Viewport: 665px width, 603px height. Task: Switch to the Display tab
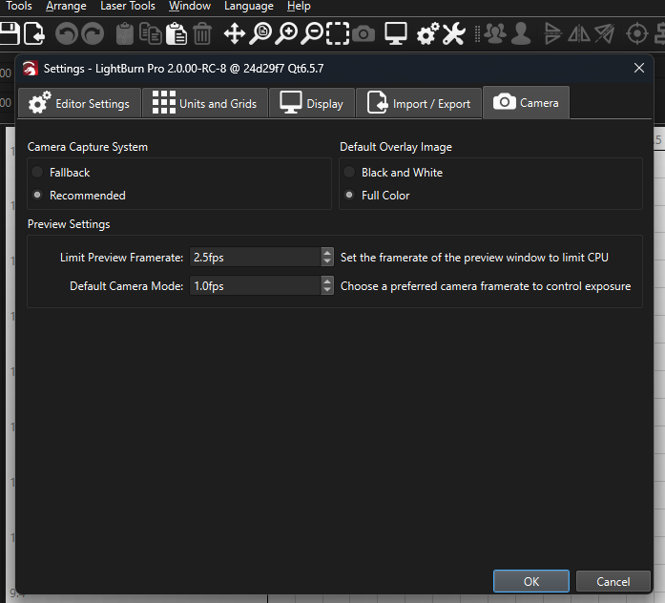(x=312, y=103)
